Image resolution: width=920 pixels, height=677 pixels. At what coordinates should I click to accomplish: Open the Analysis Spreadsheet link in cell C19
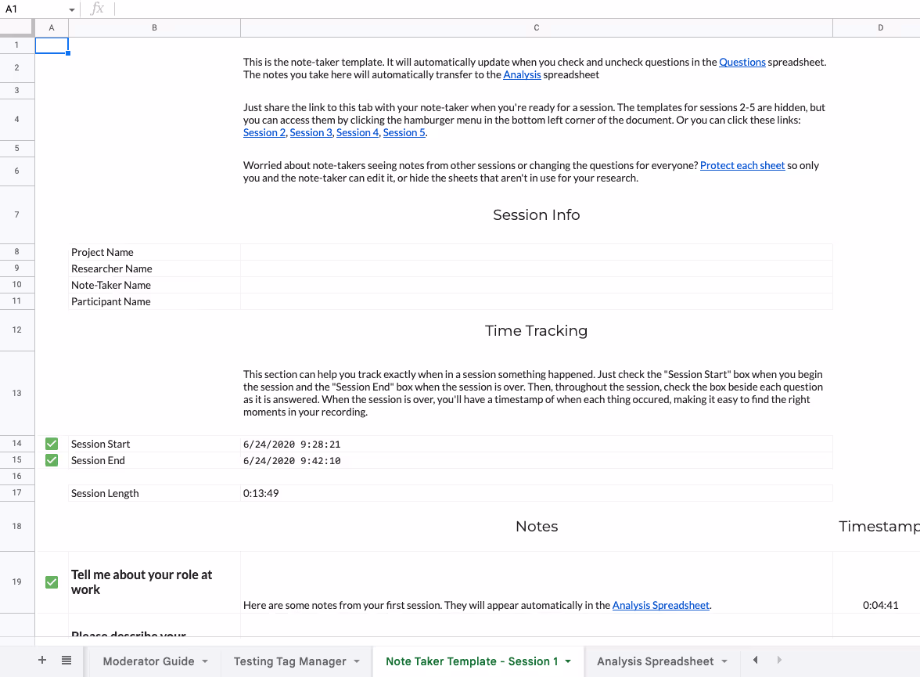pyautogui.click(x=660, y=605)
